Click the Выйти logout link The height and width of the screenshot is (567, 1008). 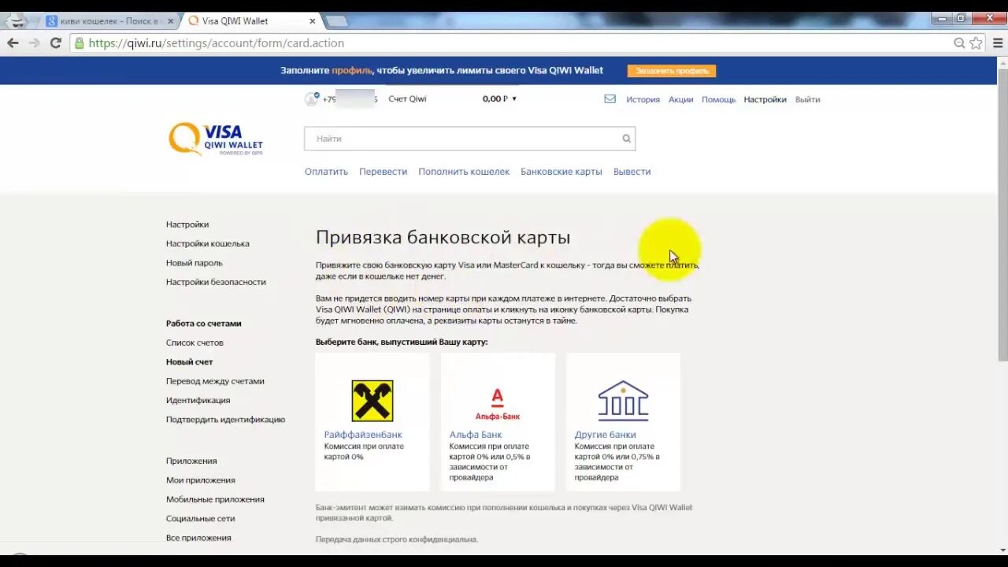(x=807, y=99)
